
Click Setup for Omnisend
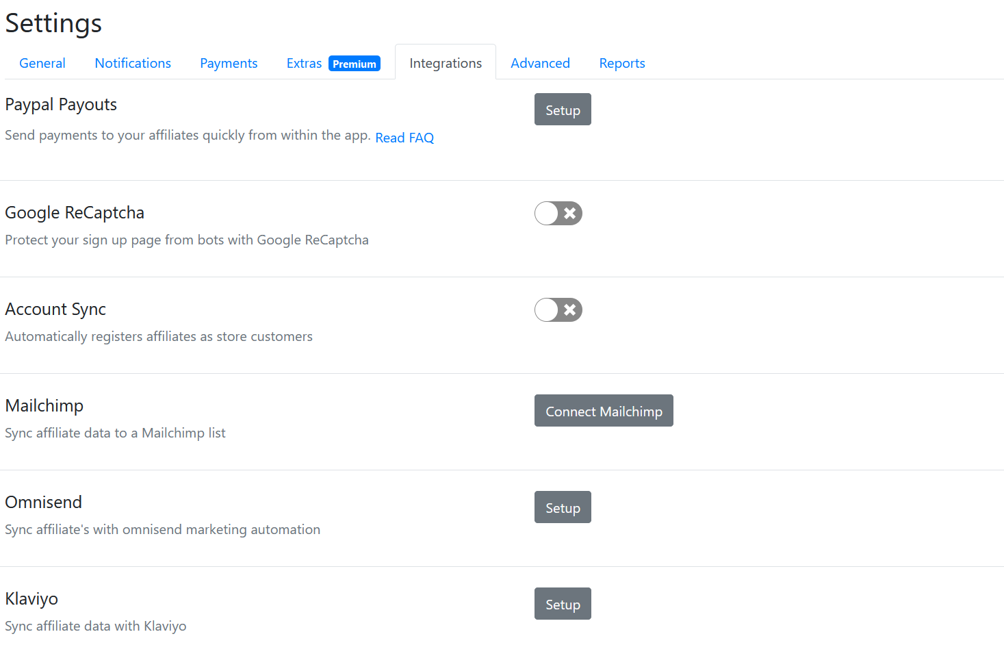pos(563,507)
